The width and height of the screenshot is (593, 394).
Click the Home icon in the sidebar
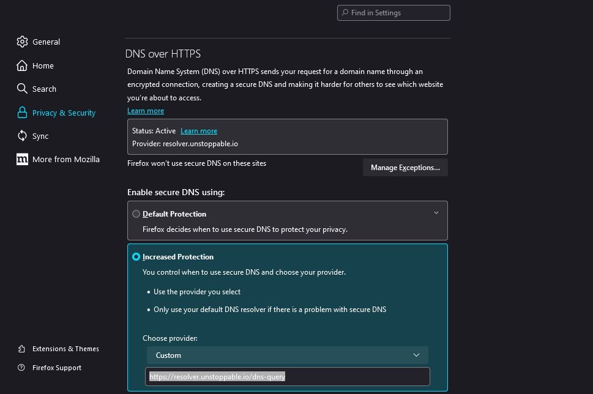click(20, 65)
